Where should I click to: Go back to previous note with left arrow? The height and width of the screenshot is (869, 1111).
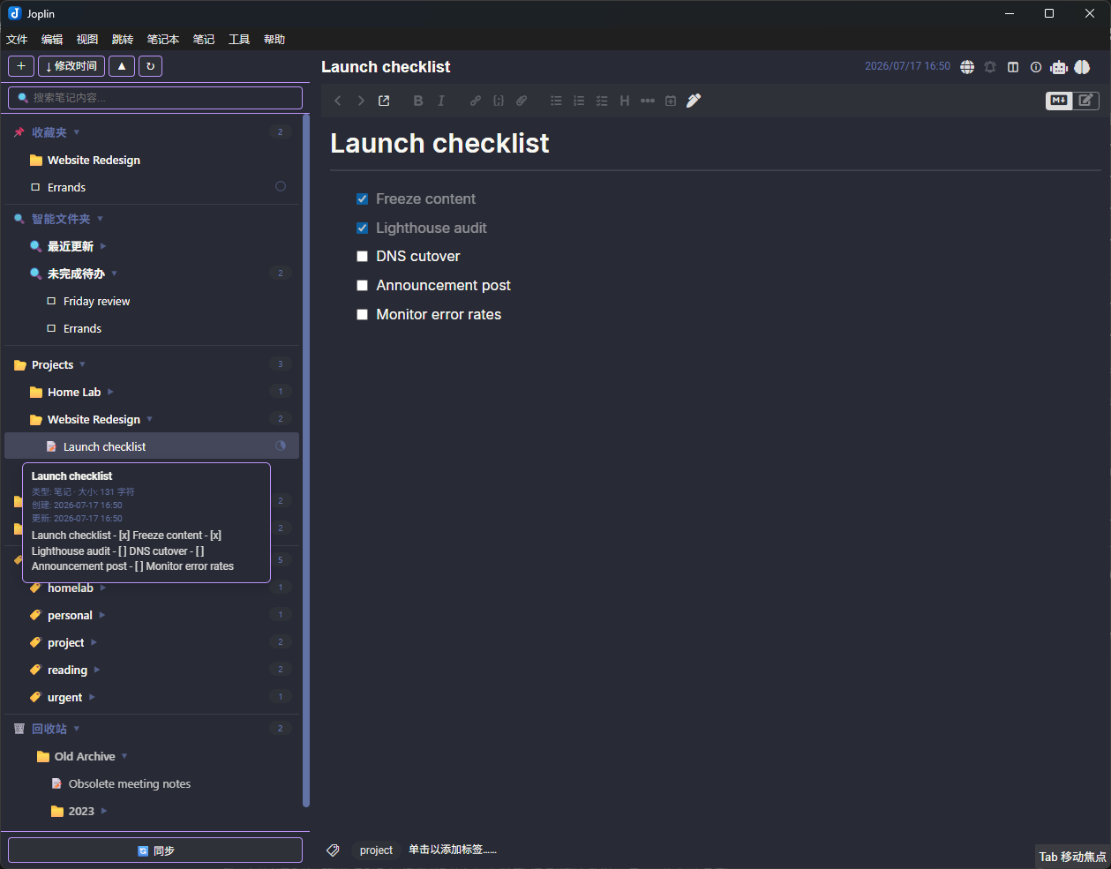point(338,101)
